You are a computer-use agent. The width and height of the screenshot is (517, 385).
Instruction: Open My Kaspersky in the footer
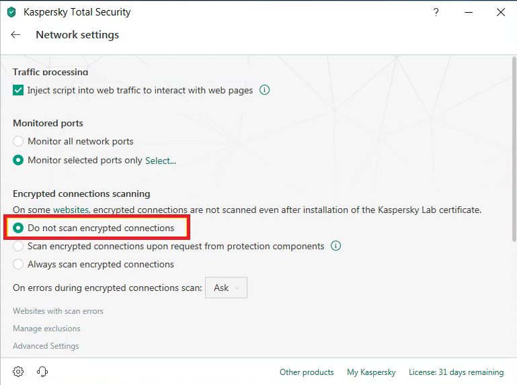click(371, 372)
